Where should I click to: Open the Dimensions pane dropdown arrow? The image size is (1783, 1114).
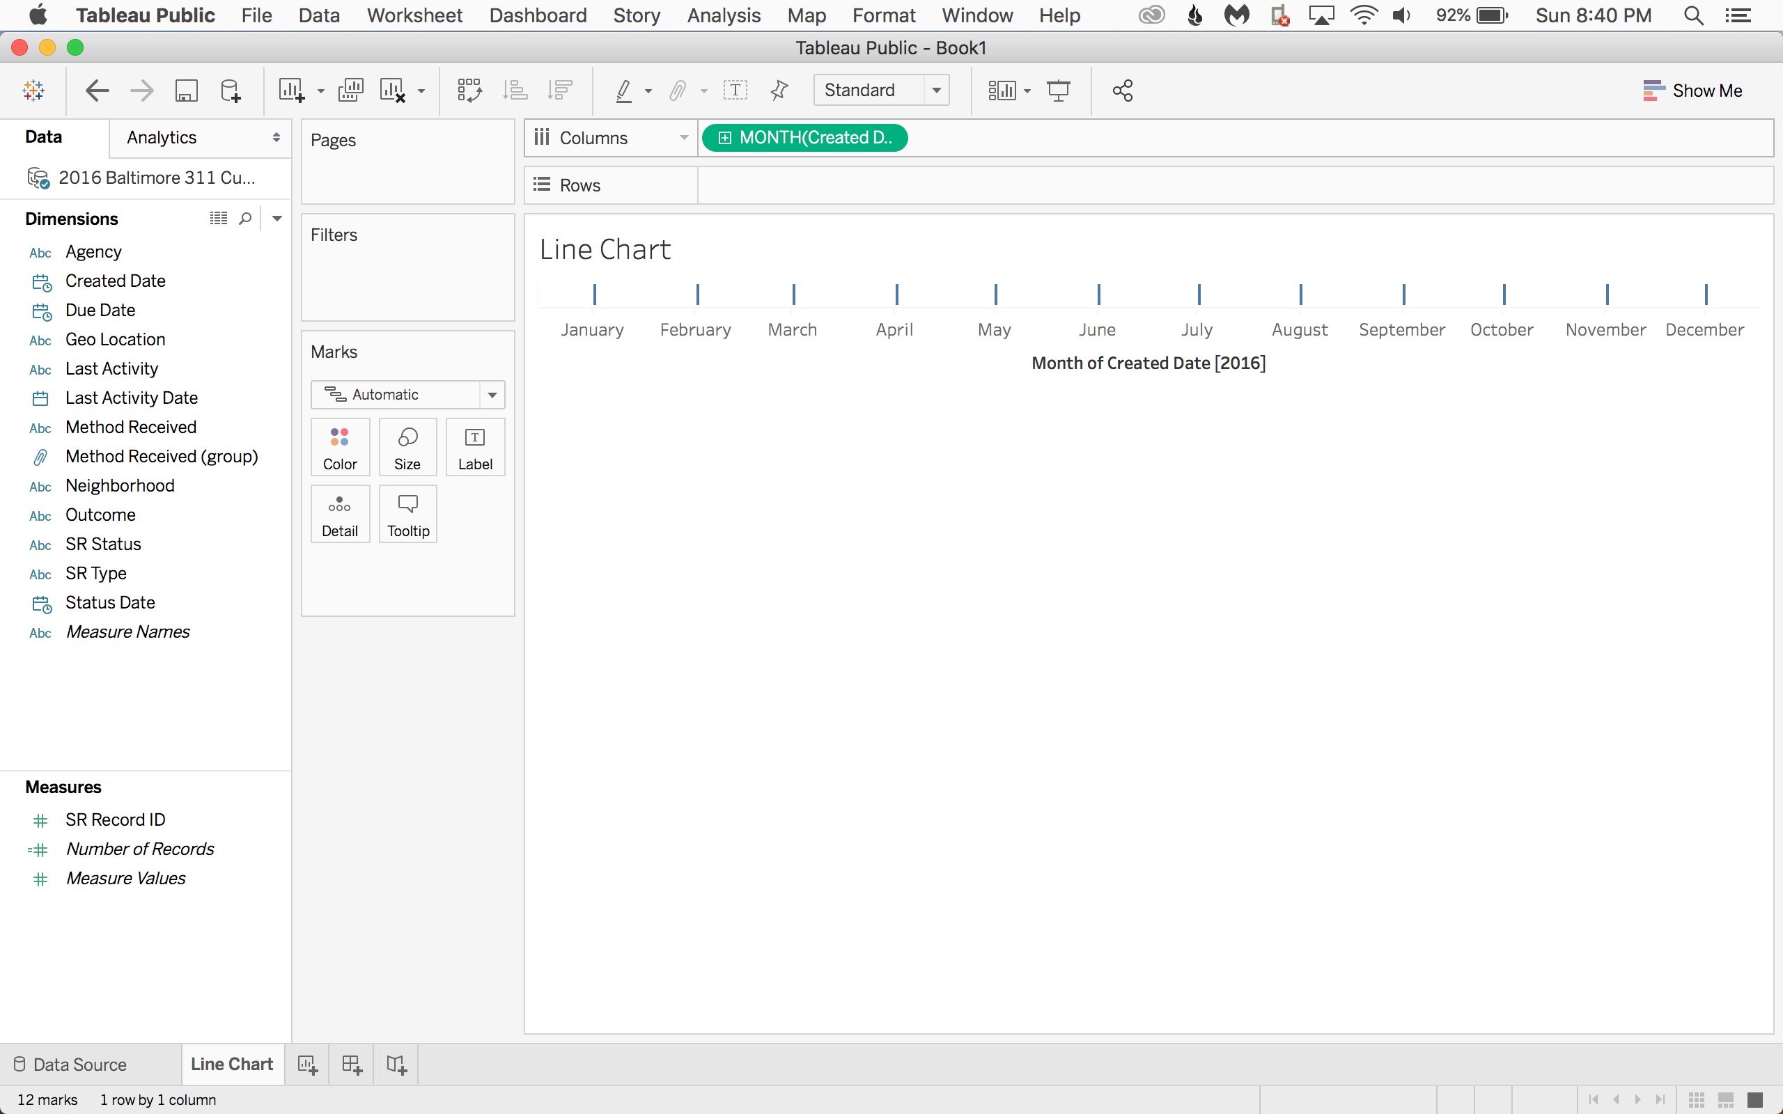(277, 219)
